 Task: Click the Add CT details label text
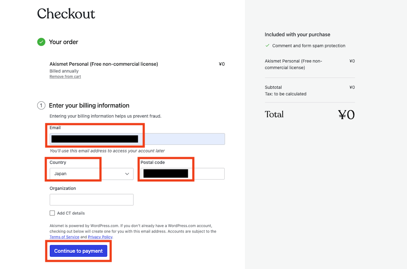coord(71,213)
